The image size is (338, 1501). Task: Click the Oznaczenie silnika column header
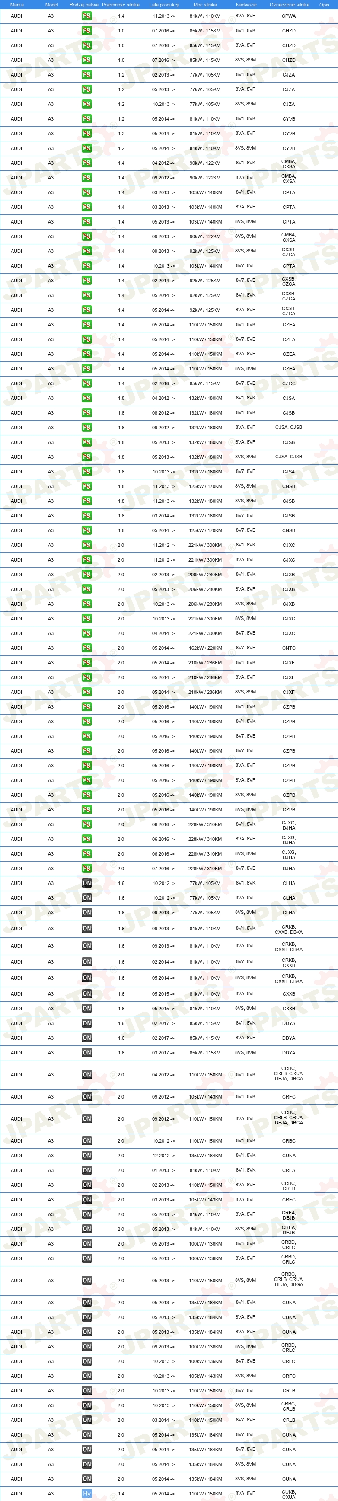tap(289, 5)
